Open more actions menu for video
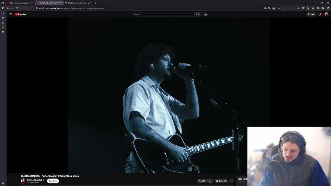 coord(231,181)
